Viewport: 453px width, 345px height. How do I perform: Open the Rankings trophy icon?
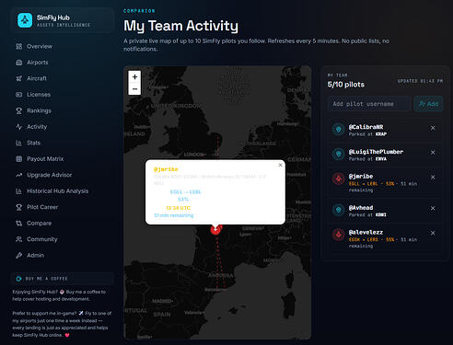click(x=19, y=110)
